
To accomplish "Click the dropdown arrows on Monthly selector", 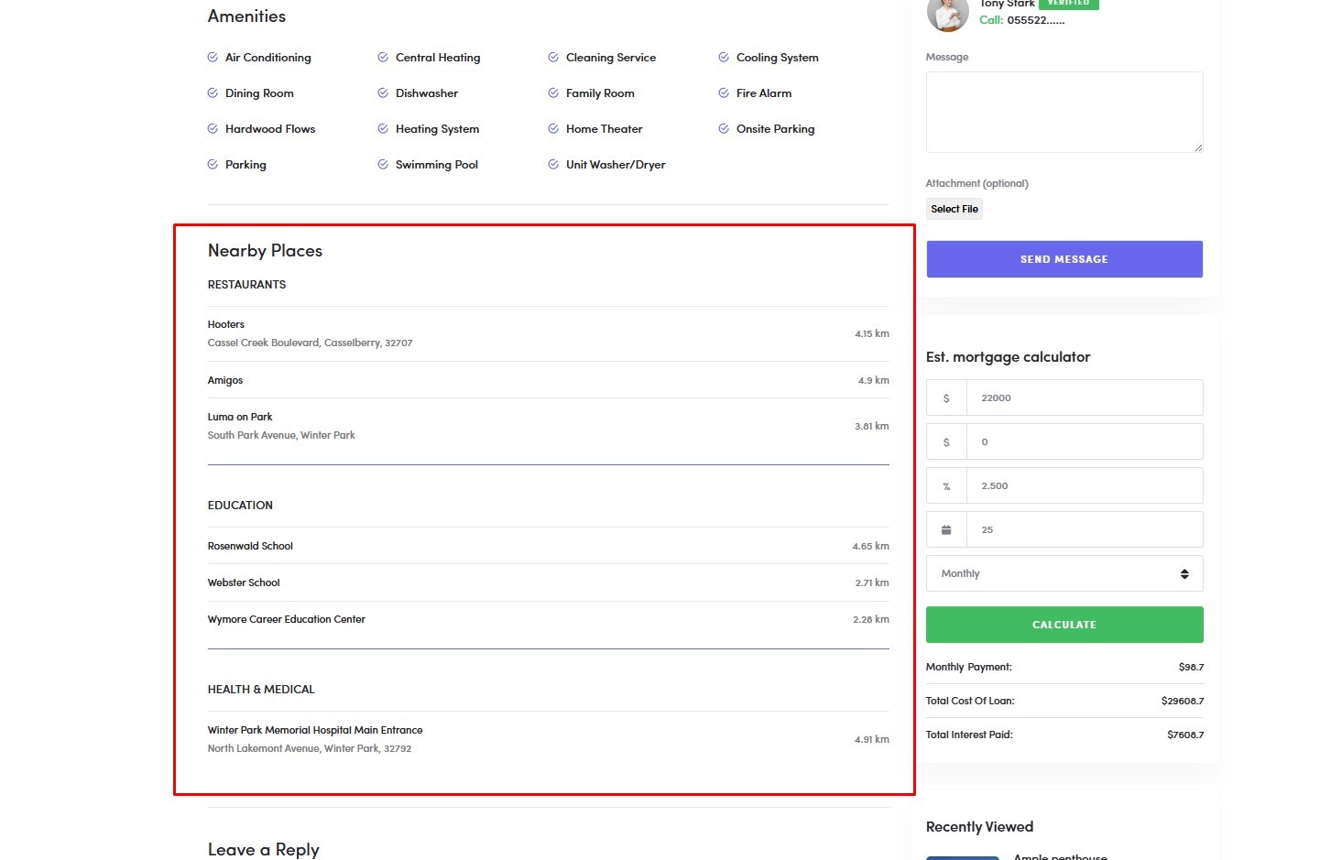I will click(x=1184, y=573).
